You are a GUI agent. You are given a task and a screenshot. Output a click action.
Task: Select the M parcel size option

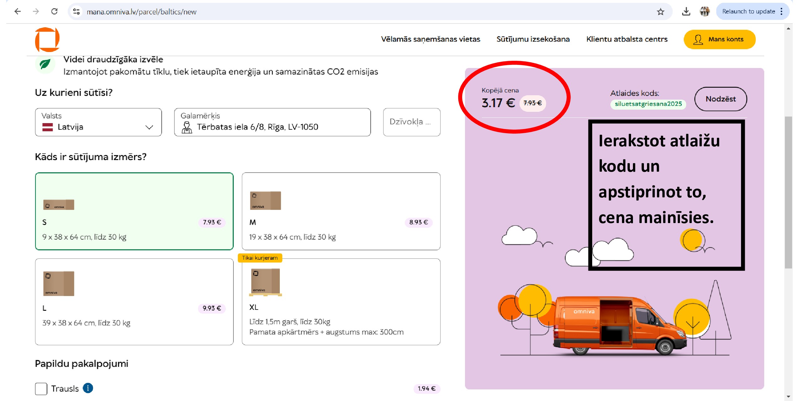[341, 211]
